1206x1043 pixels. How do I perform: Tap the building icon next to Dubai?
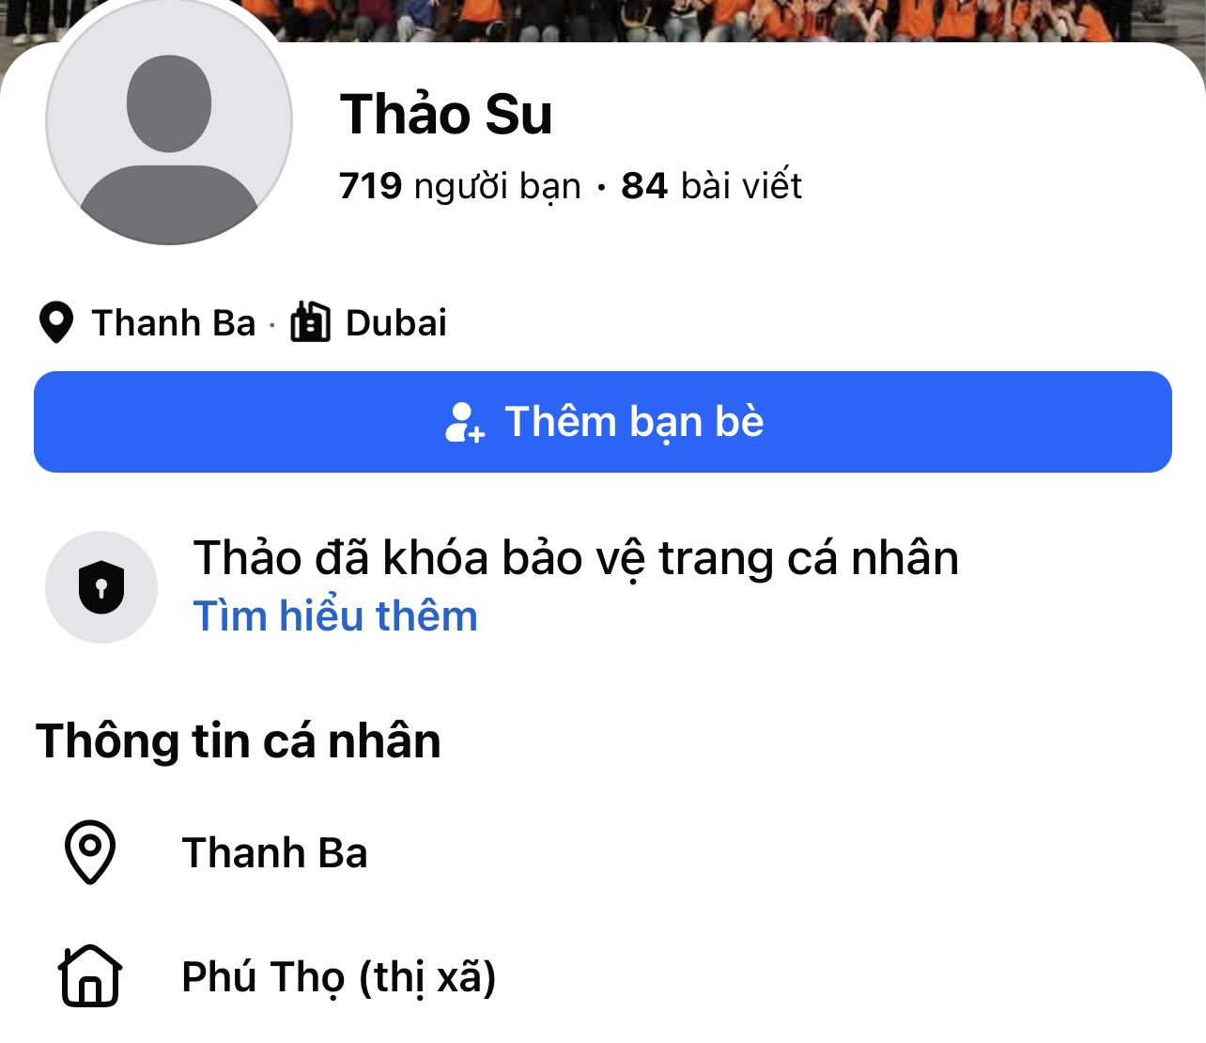tap(310, 322)
